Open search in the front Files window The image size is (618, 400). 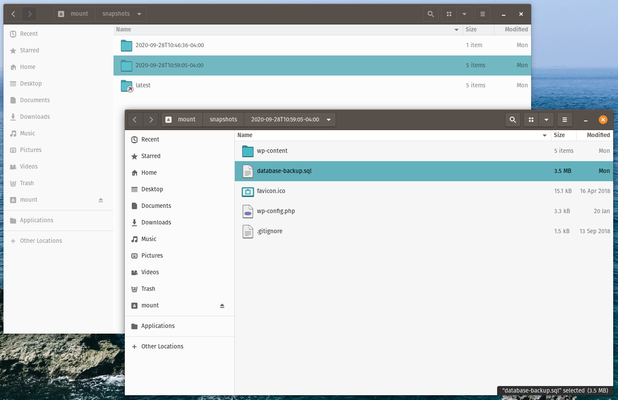513,119
